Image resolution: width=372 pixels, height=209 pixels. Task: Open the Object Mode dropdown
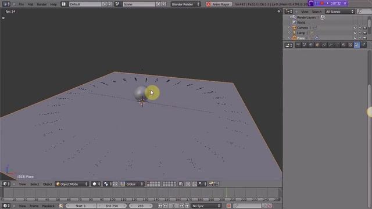72,184
